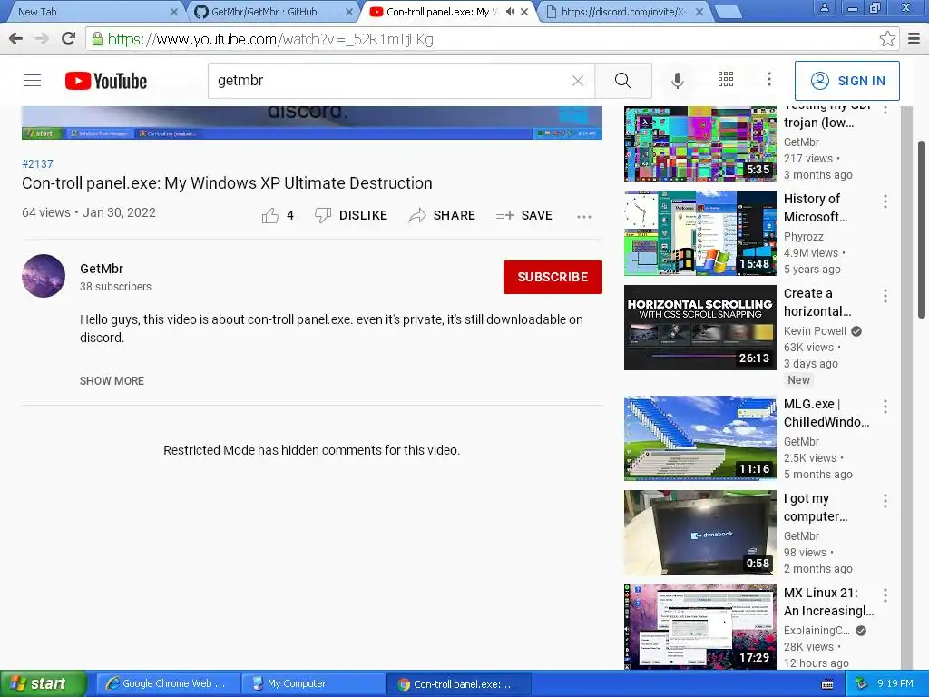Switch to My Computer taskbar window
The height and width of the screenshot is (697, 929).
[312, 684]
